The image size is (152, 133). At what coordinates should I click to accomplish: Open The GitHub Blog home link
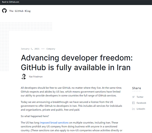[20, 11]
